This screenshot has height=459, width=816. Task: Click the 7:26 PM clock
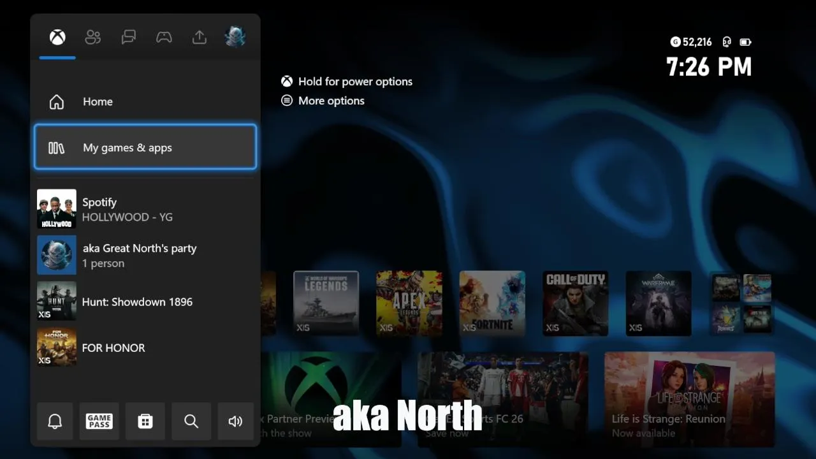click(x=709, y=66)
